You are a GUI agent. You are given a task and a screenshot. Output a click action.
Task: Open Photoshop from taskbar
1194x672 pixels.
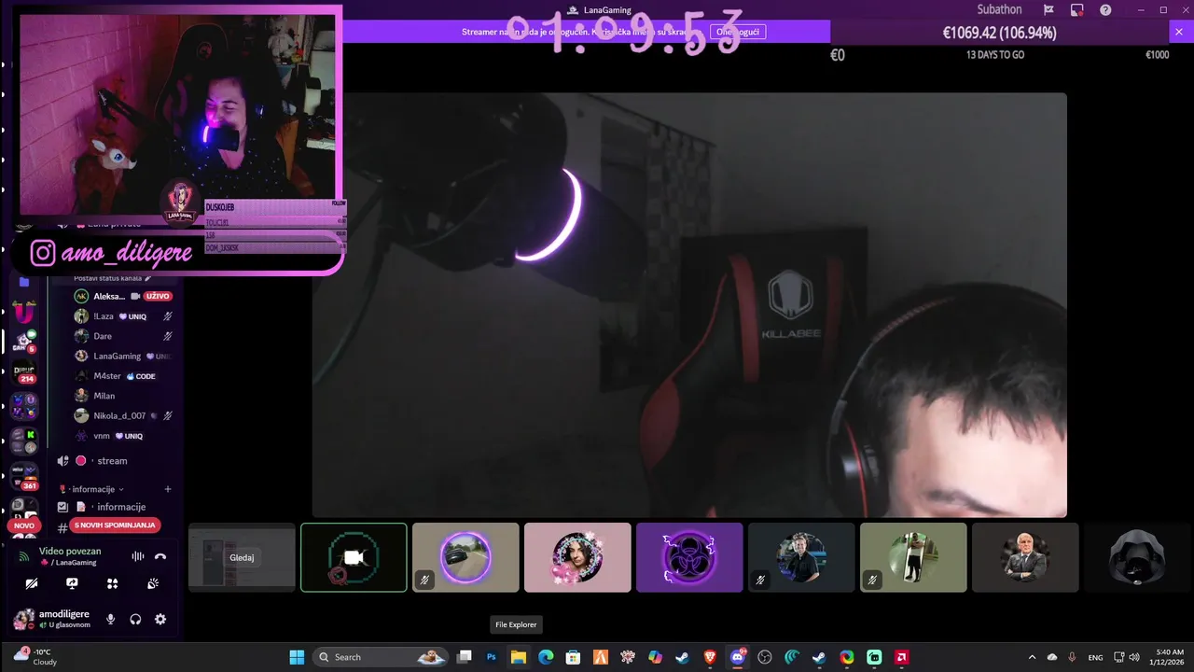pyautogui.click(x=491, y=657)
